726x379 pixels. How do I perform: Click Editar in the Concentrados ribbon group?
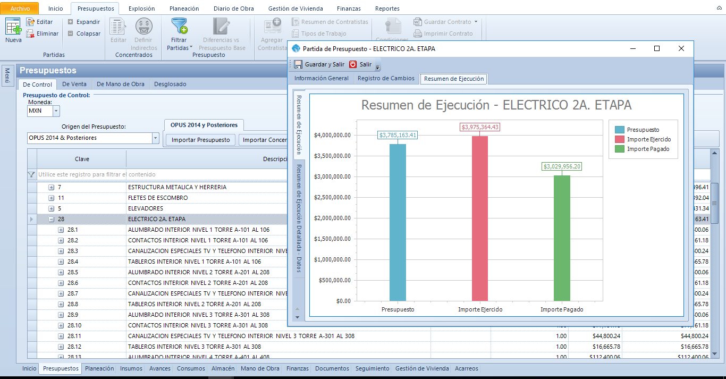[x=119, y=31]
